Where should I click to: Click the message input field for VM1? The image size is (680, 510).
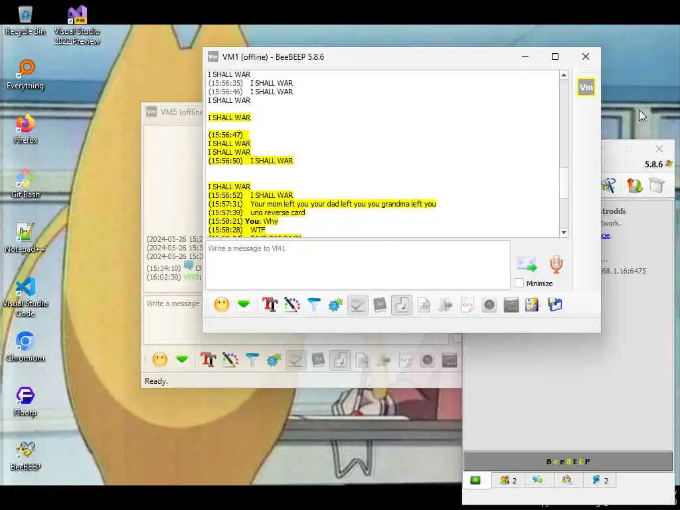click(358, 265)
